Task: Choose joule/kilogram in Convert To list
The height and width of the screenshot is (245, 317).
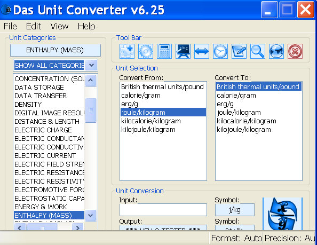Action: pyautogui.click(x=259, y=113)
